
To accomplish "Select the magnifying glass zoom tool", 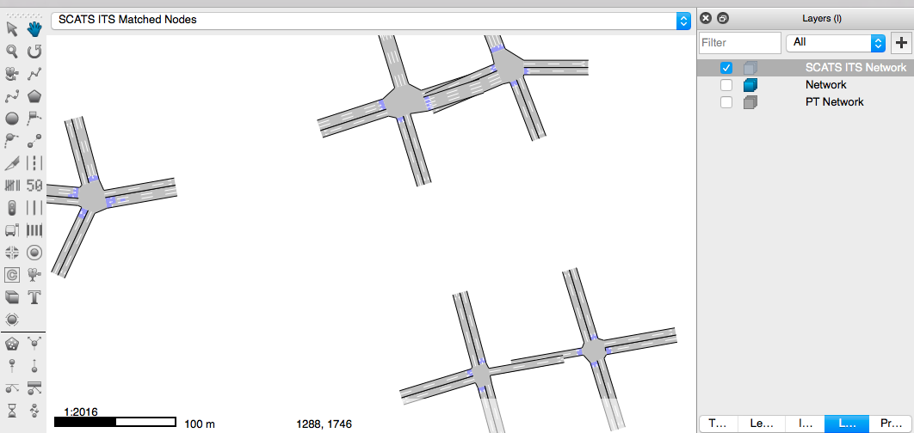I will point(12,52).
